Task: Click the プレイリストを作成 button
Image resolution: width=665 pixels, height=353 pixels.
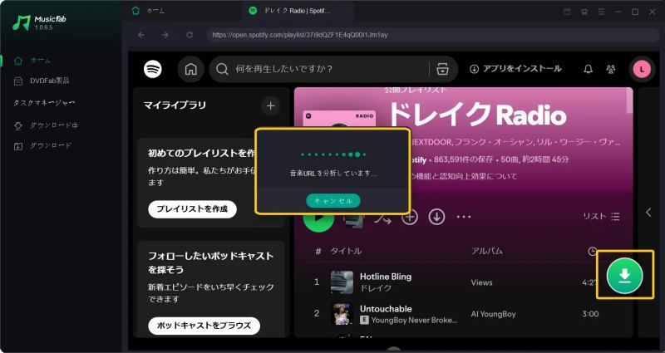Action: click(x=192, y=209)
